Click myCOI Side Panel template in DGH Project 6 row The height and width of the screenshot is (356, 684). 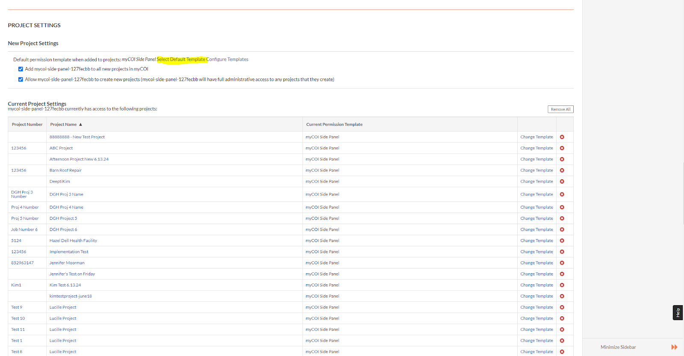[322, 230]
